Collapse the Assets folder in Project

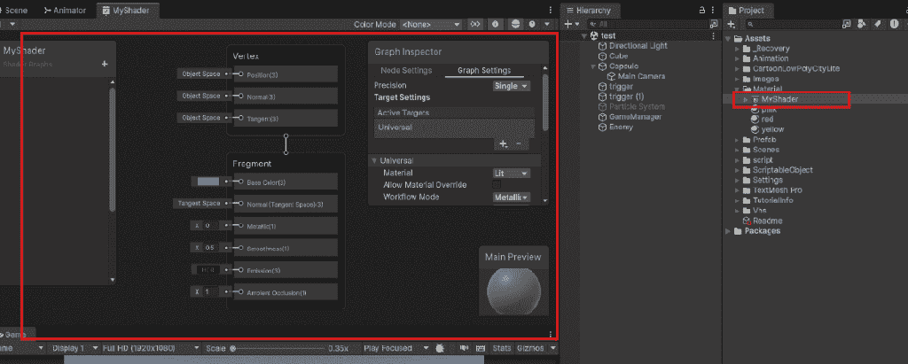pos(728,38)
